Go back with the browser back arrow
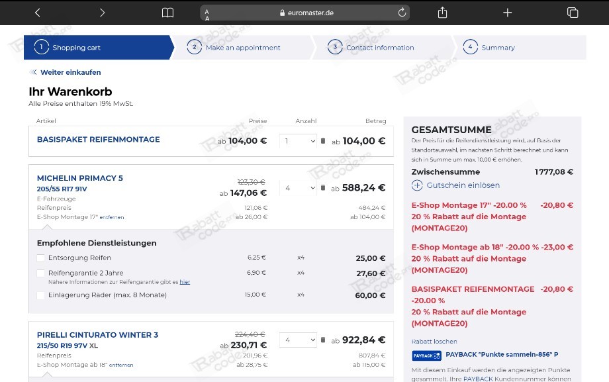The image size is (609, 382). (x=37, y=13)
